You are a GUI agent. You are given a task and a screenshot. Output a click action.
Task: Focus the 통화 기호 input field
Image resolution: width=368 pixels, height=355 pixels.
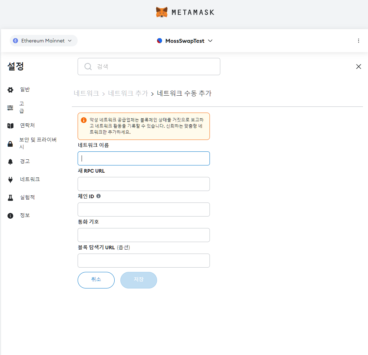(x=144, y=235)
